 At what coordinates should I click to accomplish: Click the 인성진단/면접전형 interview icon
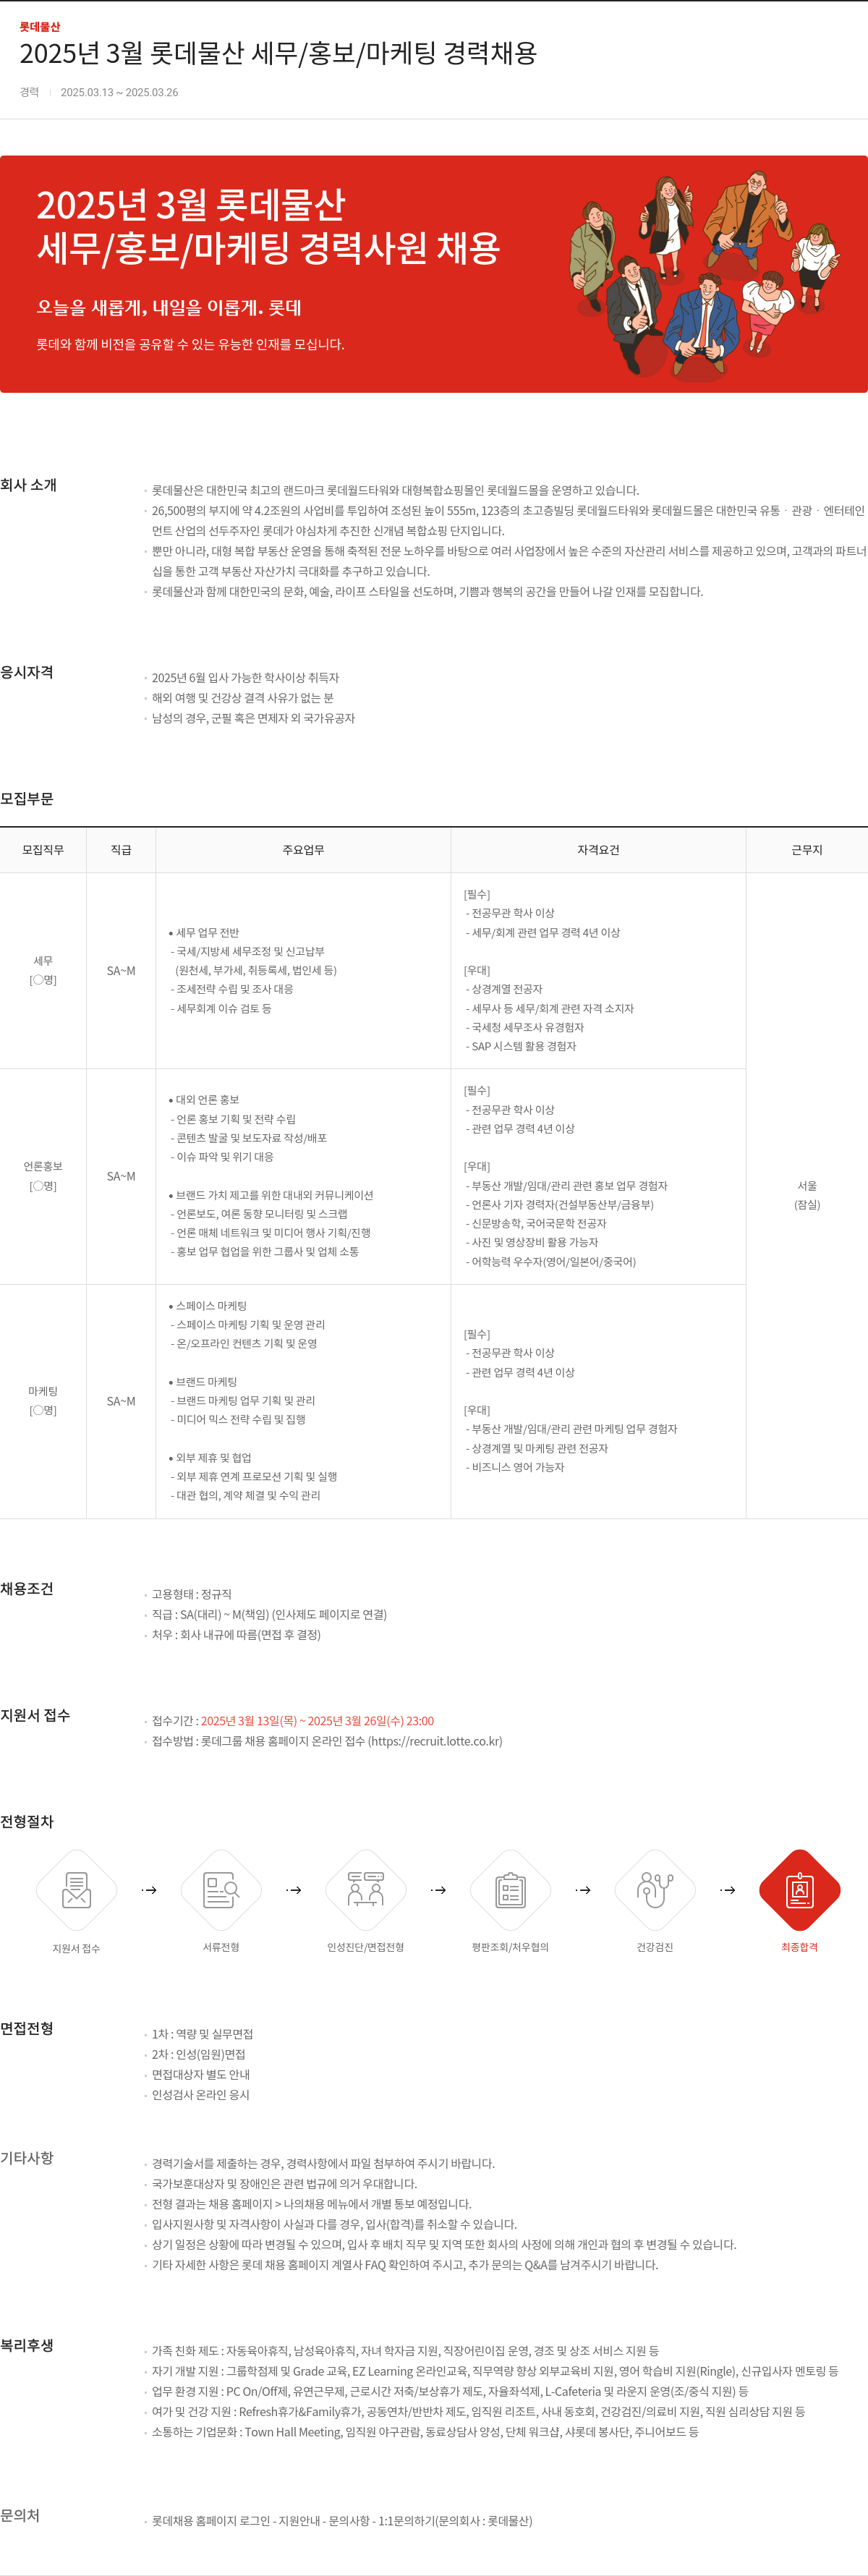[366, 1890]
